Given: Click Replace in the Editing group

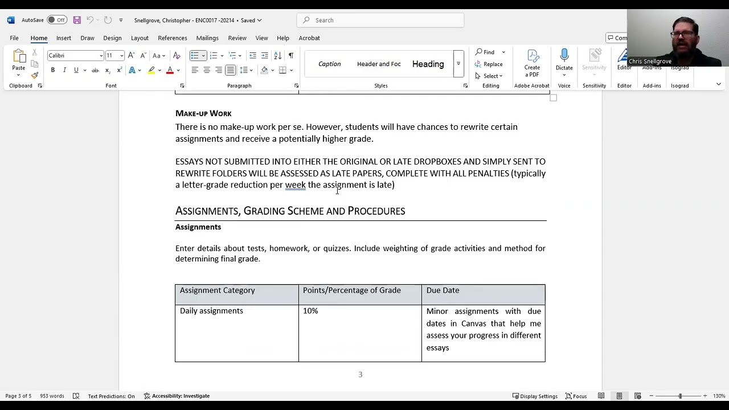Looking at the screenshot, I should 489,64.
